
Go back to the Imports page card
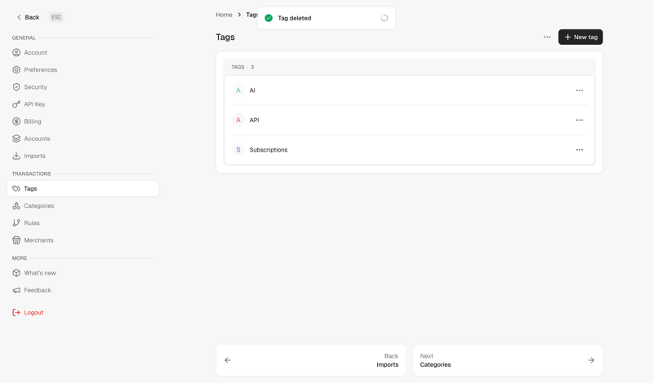click(311, 360)
